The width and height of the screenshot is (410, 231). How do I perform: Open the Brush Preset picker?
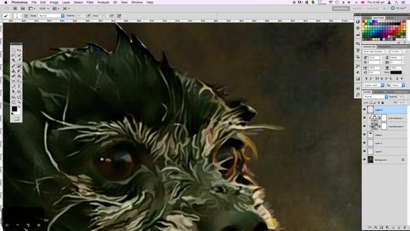[x=18, y=16]
